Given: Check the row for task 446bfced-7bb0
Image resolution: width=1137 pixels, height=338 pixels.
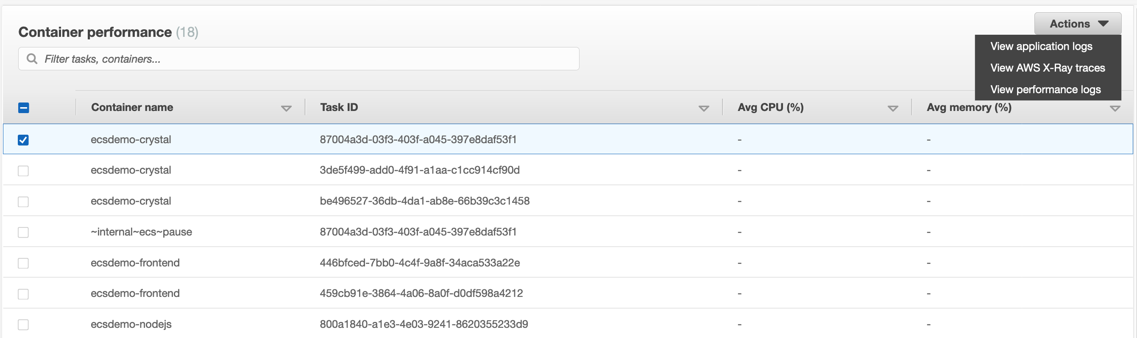Looking at the screenshot, I should coord(23,263).
